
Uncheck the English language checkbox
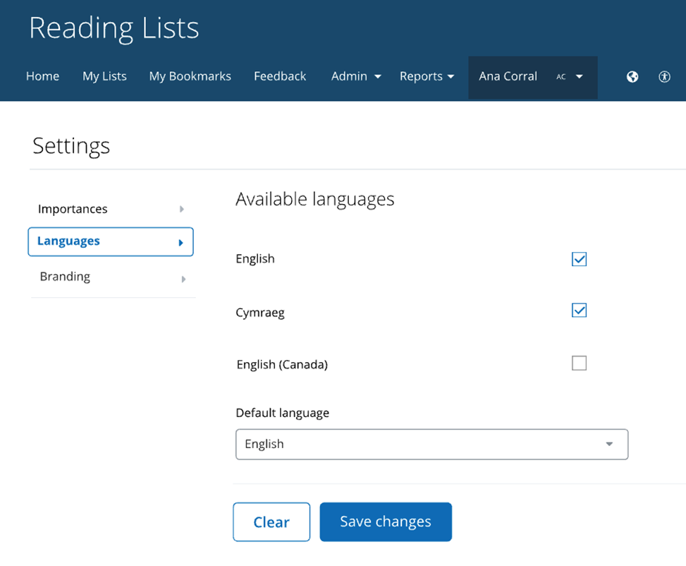click(579, 259)
